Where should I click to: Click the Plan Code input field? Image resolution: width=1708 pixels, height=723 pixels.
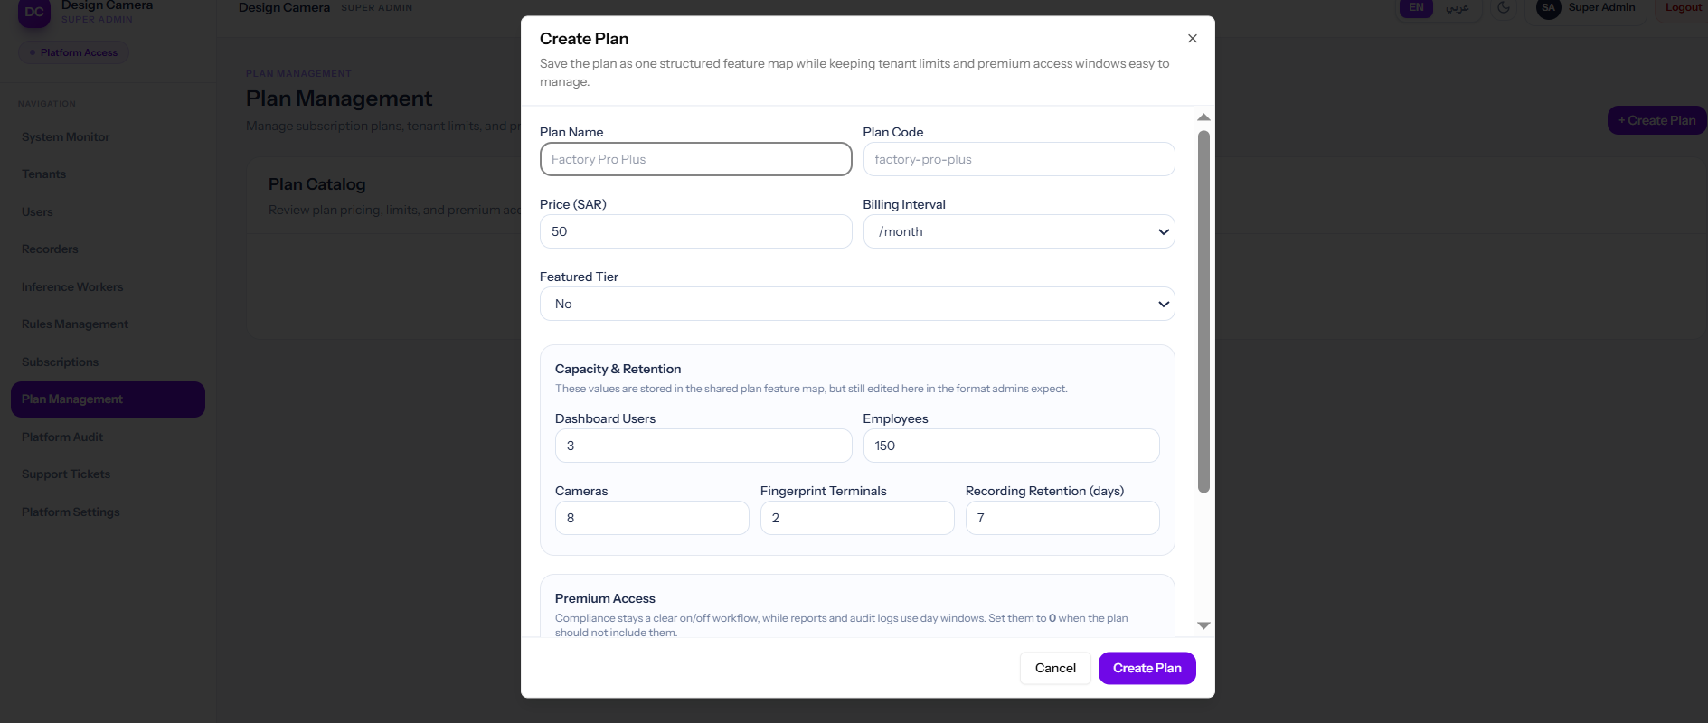[1019, 159]
